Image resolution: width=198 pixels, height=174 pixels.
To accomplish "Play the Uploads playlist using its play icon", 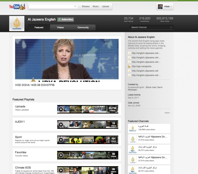I will click(x=61, y=109).
